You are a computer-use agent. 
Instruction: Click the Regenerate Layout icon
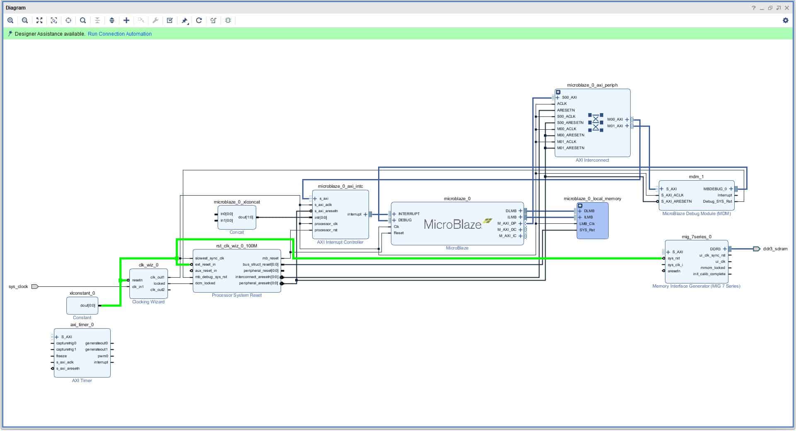pyautogui.click(x=199, y=20)
